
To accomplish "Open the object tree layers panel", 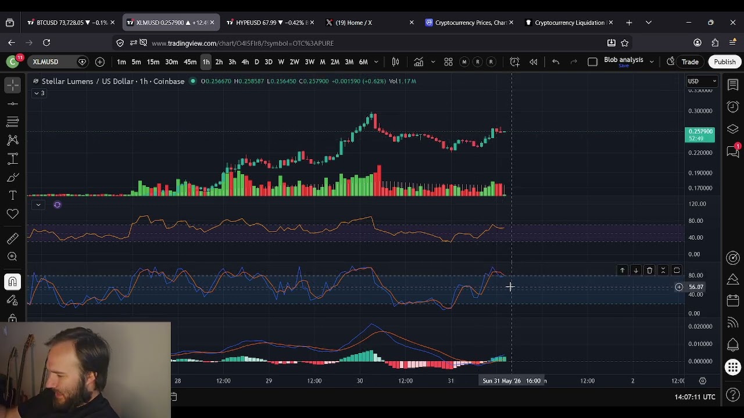I will pos(733,129).
